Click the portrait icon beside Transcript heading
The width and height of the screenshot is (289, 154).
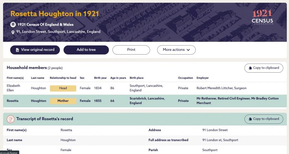pos(11,119)
